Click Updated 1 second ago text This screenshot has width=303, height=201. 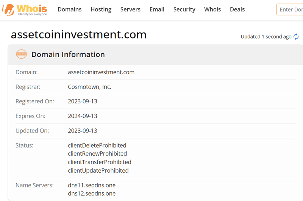[266, 37]
